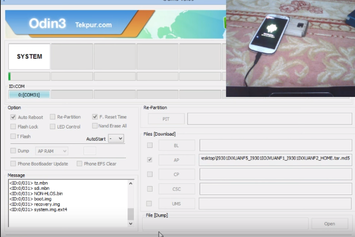The height and width of the screenshot is (237, 355).
Task: Enable the Re-Partition option checkbox
Action: click(53, 117)
